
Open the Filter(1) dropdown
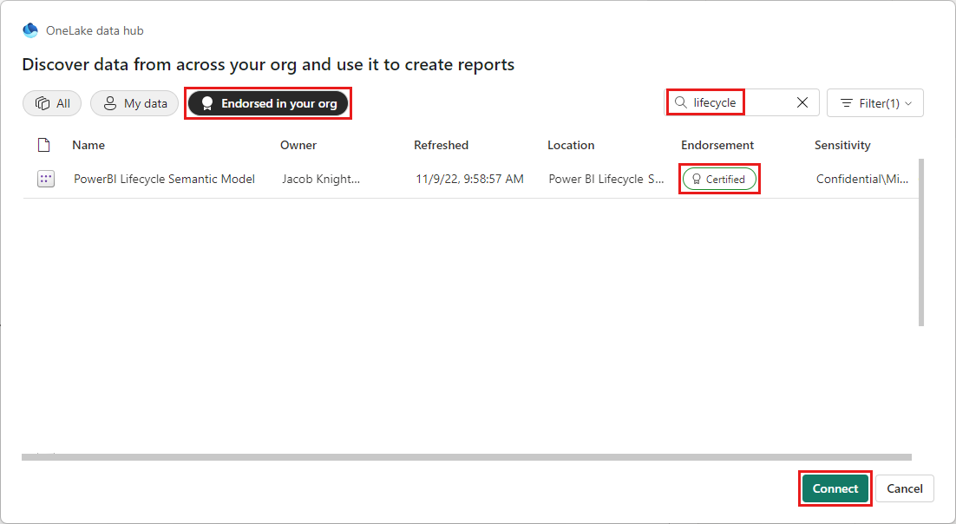point(875,102)
